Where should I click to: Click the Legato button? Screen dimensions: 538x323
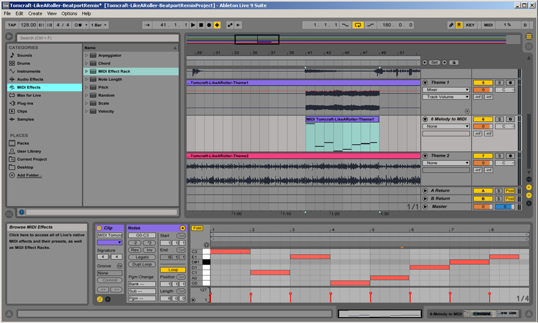[x=142, y=257]
